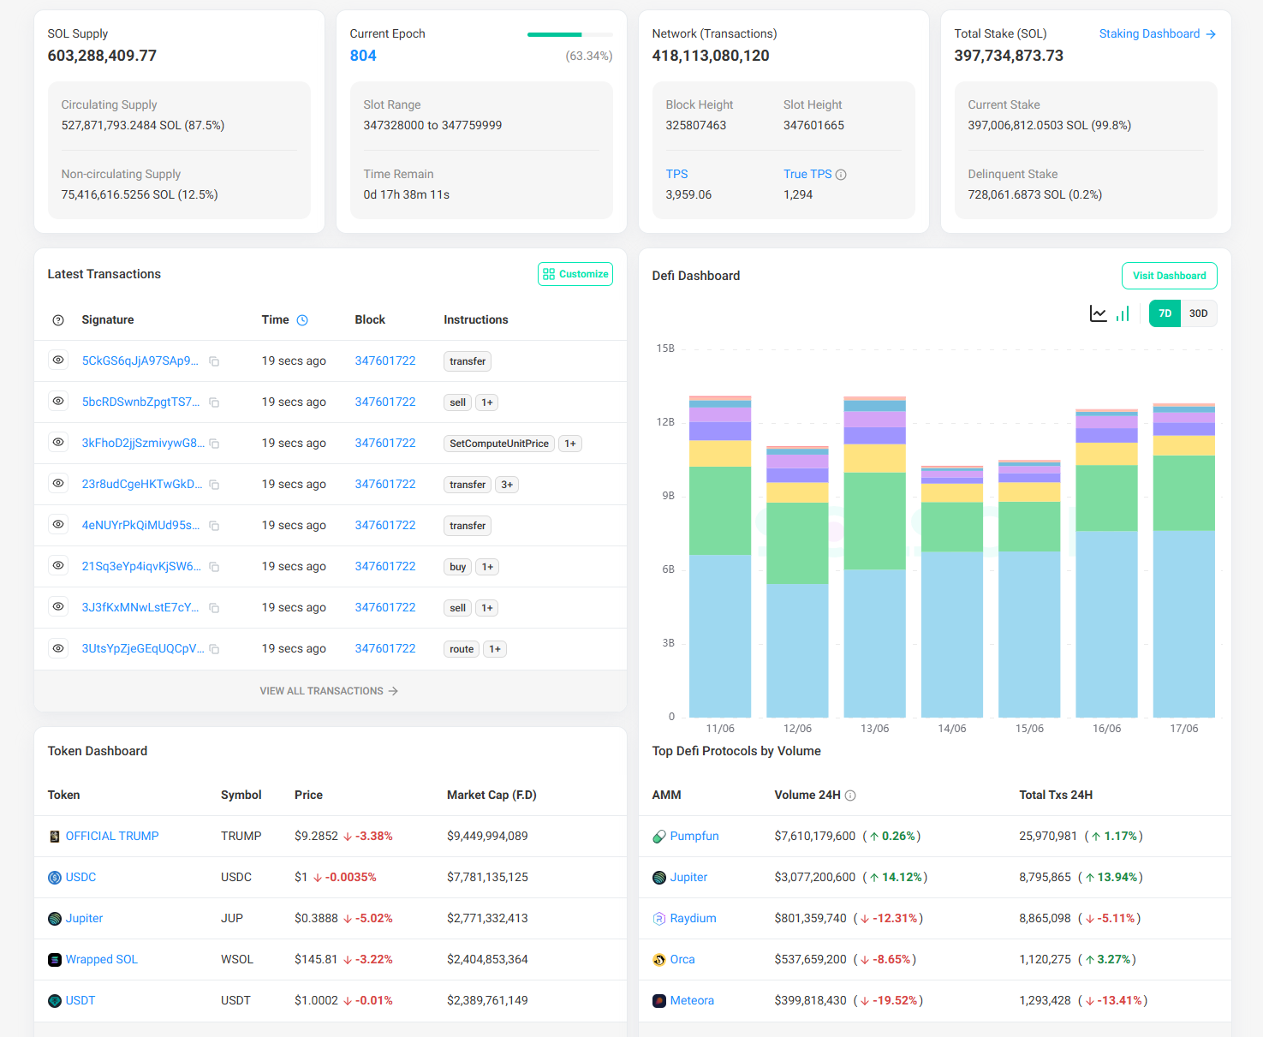Click the Orca protocol logo
The width and height of the screenshot is (1263, 1037).
[x=659, y=960]
